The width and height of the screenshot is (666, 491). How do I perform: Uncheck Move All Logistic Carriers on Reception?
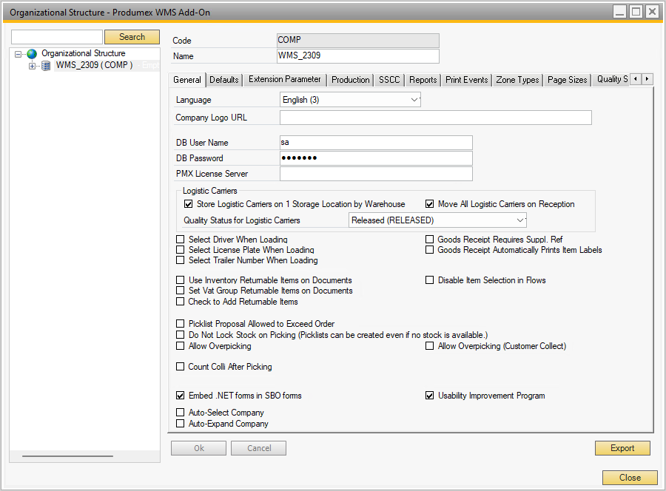[431, 204]
